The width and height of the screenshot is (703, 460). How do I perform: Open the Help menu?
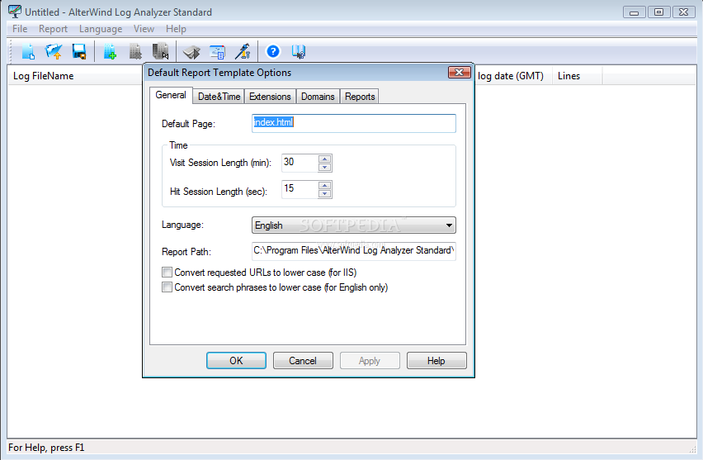176,29
